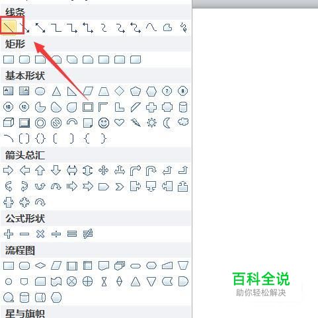Choose the Flowchart Summing Junction shape
Viewport: 318px width, 318px height.
coord(72,282)
